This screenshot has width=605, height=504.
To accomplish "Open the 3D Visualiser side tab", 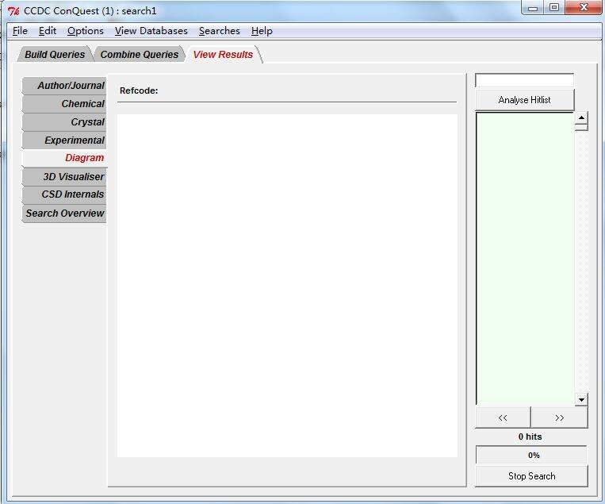I will point(64,176).
